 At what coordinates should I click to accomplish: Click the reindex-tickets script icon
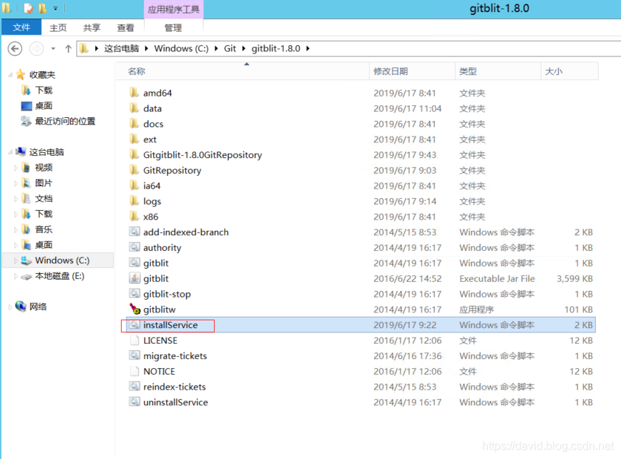[135, 387]
